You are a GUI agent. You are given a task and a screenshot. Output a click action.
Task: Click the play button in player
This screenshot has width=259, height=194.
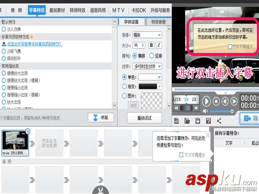206,101
